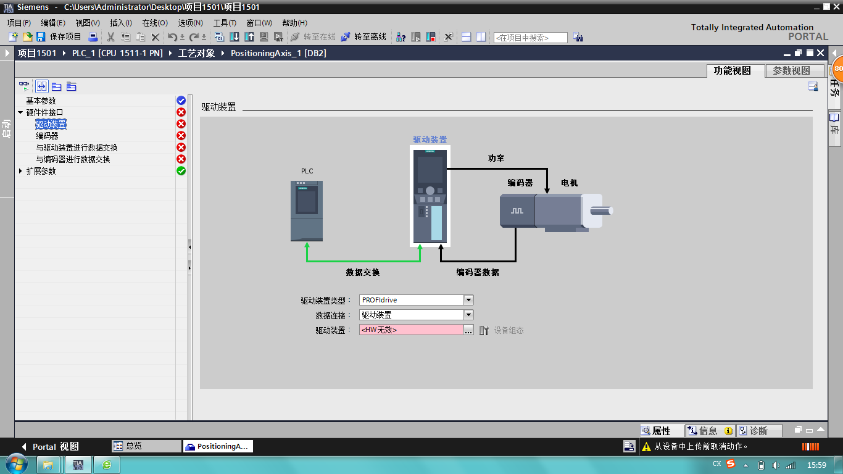The width and height of the screenshot is (843, 474).
Task: Split the editor space vertically
Action: [x=481, y=37]
